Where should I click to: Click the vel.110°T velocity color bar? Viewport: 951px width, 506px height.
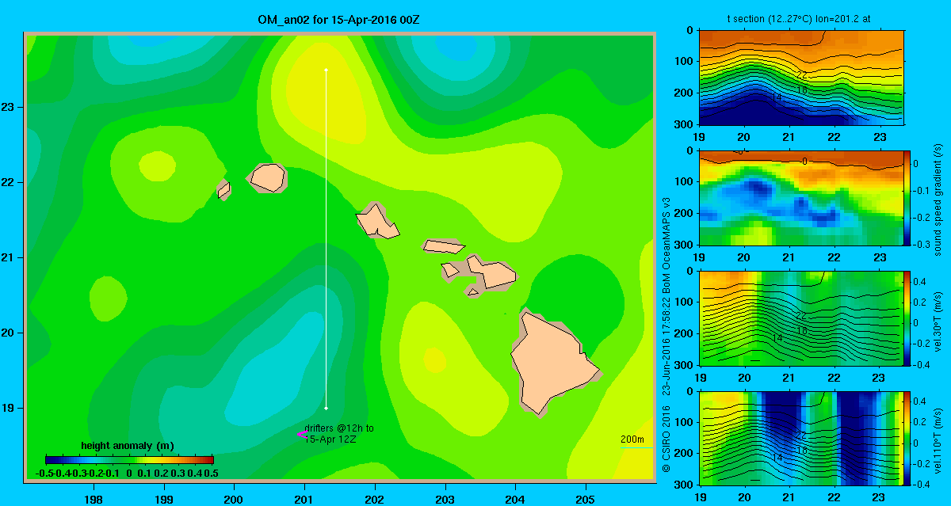(x=907, y=438)
